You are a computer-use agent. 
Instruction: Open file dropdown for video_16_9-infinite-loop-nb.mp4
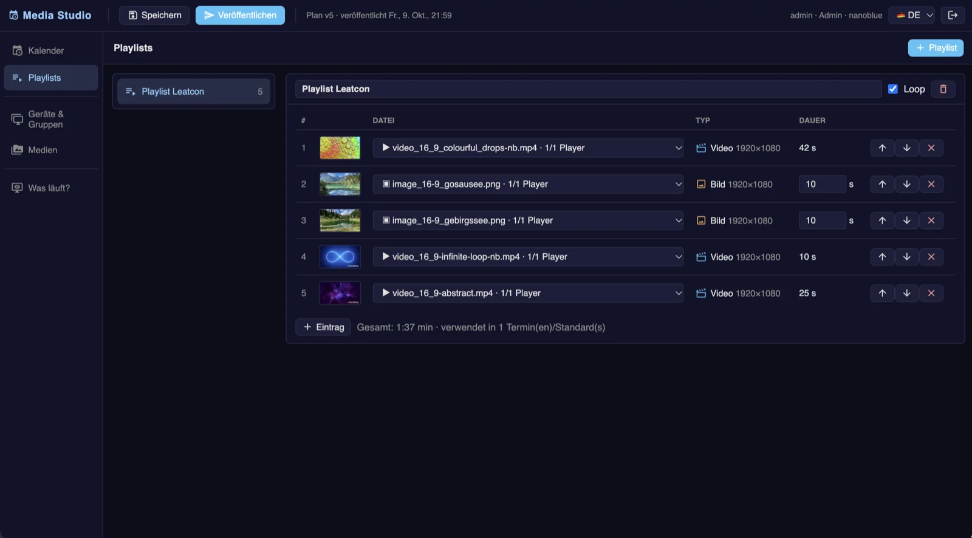[x=528, y=257]
